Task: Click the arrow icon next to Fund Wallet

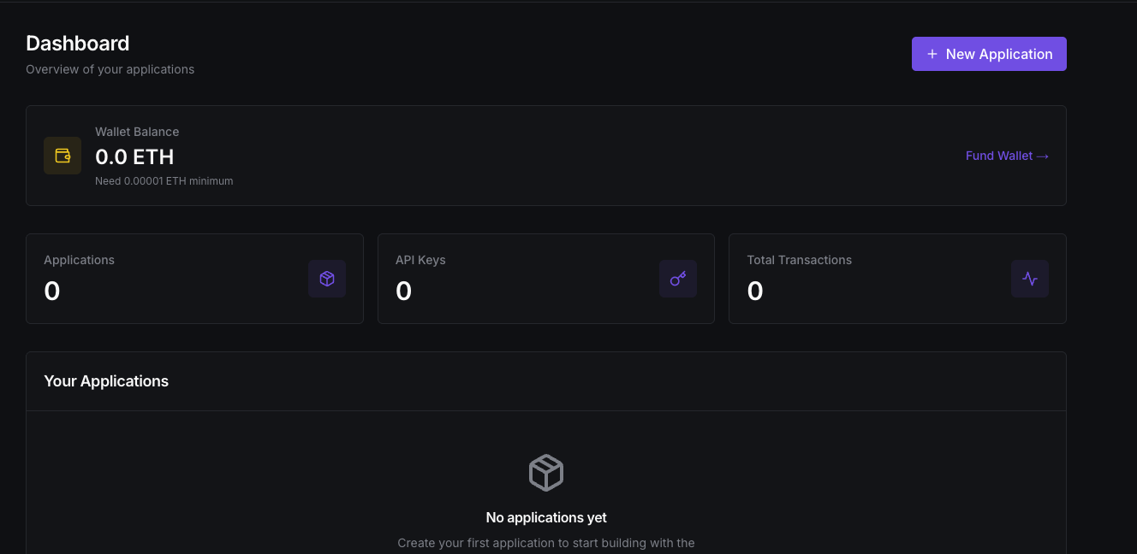Action: pyautogui.click(x=1041, y=156)
